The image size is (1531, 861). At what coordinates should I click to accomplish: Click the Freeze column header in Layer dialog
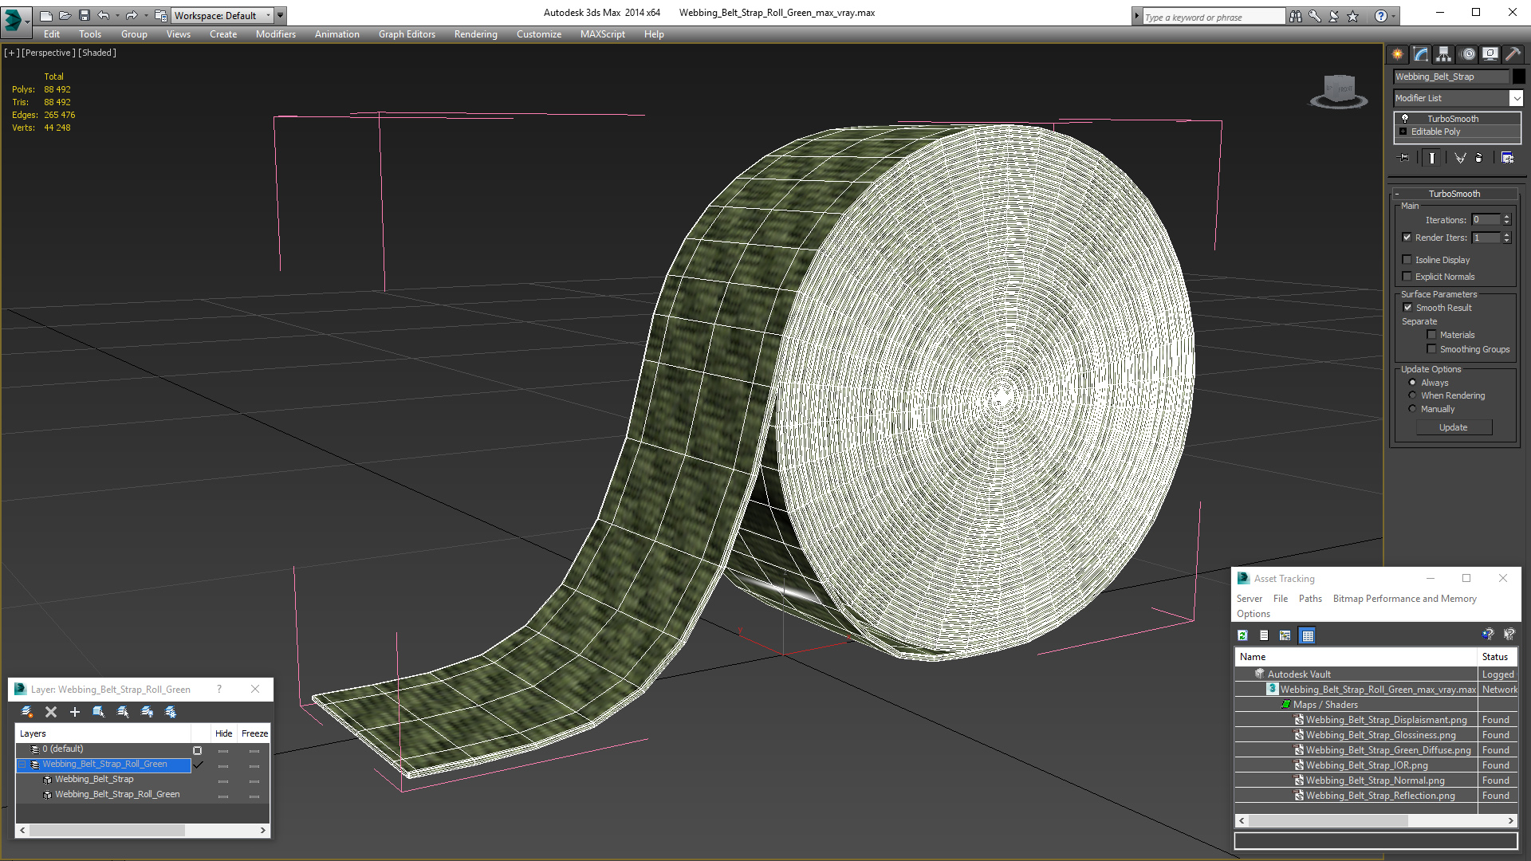pos(254,733)
